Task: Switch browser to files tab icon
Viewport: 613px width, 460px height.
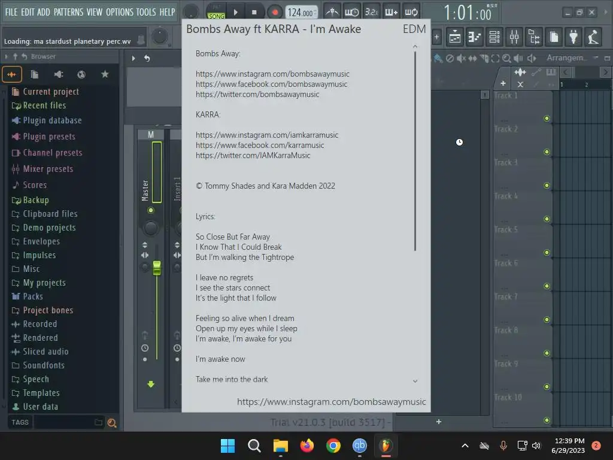Action: pyautogui.click(x=34, y=74)
